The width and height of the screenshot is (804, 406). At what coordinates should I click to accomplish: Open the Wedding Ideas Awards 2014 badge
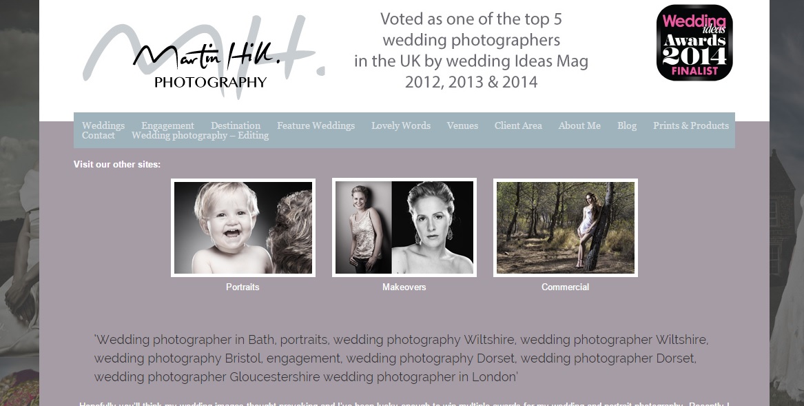(694, 43)
